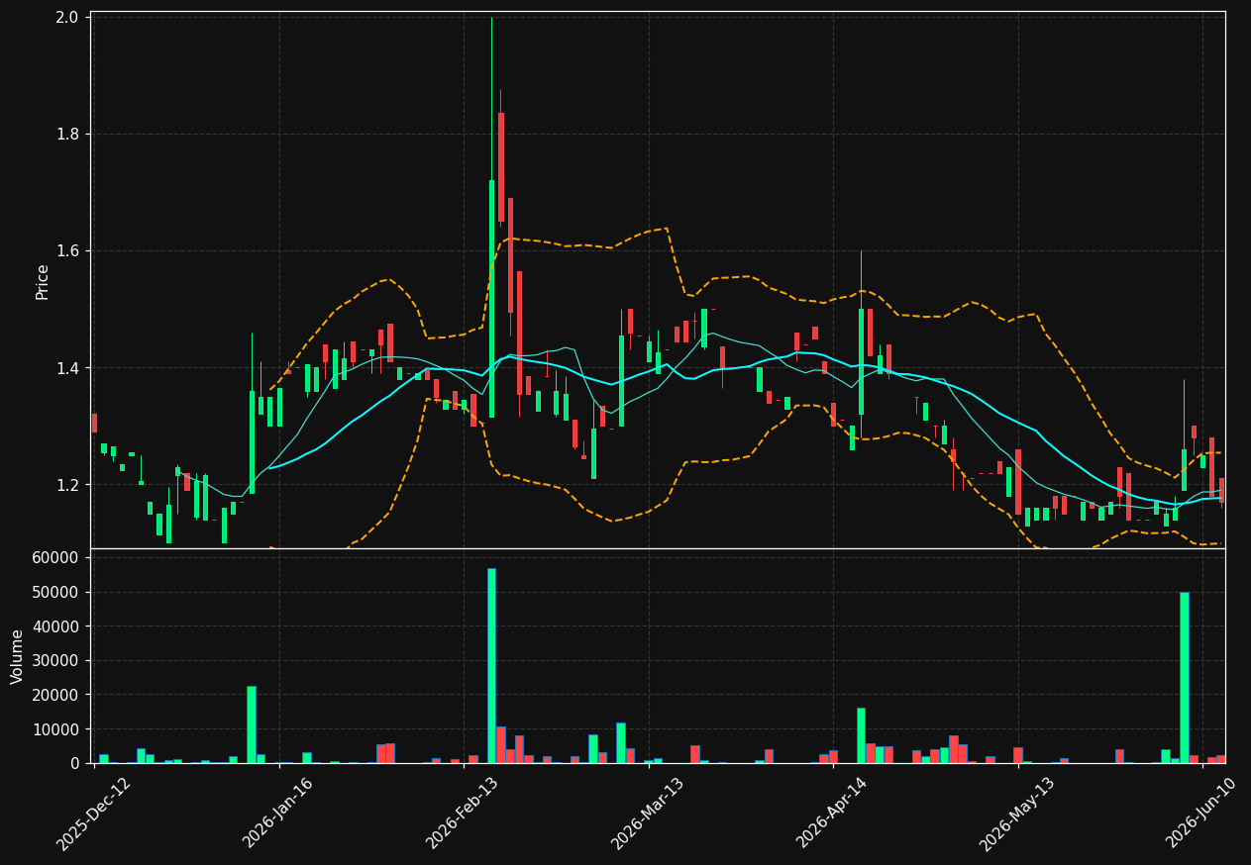The image size is (1251, 865).
Task: Click the 2026-Jun-10 date label
Action: click(x=1201, y=814)
